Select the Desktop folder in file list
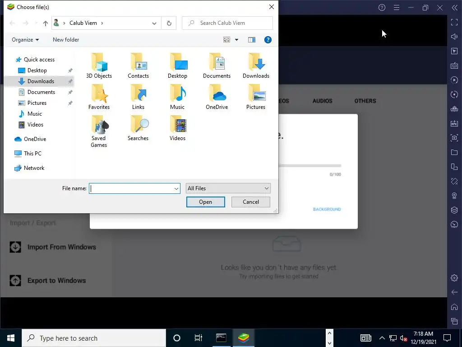The width and height of the screenshot is (462, 347). [x=177, y=66]
